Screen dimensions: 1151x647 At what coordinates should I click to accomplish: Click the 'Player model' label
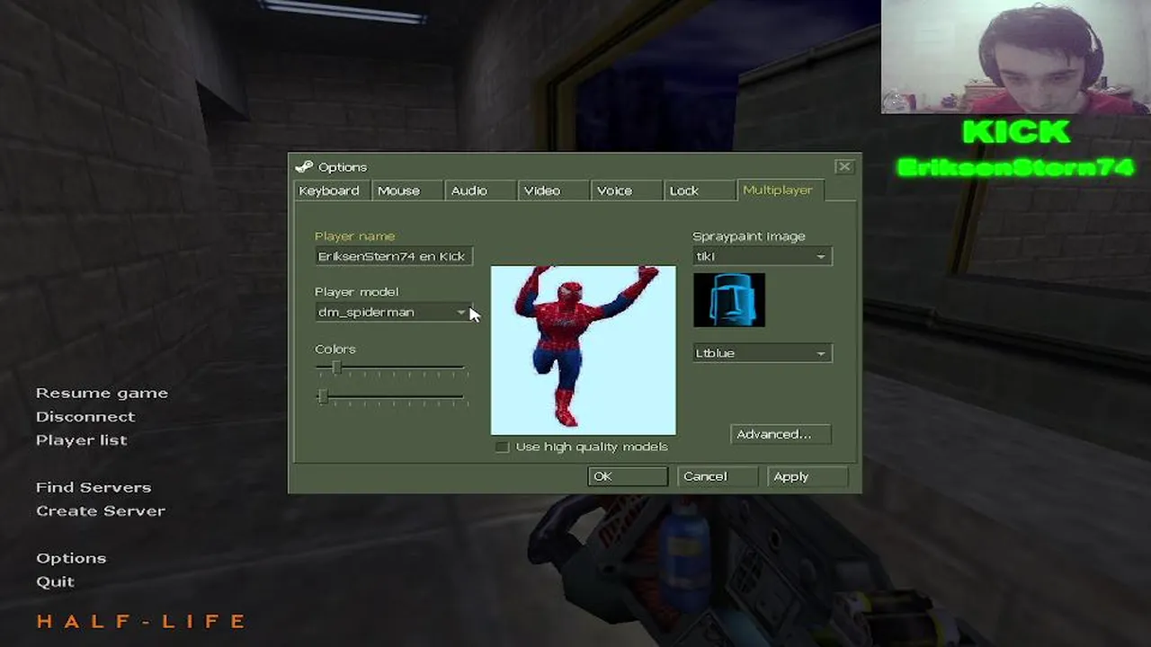[356, 291]
